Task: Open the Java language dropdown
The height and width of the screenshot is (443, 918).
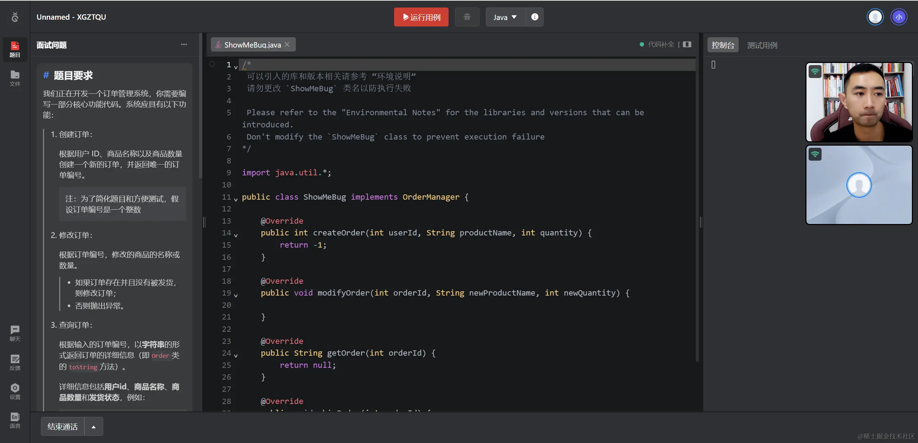Action: pos(505,17)
